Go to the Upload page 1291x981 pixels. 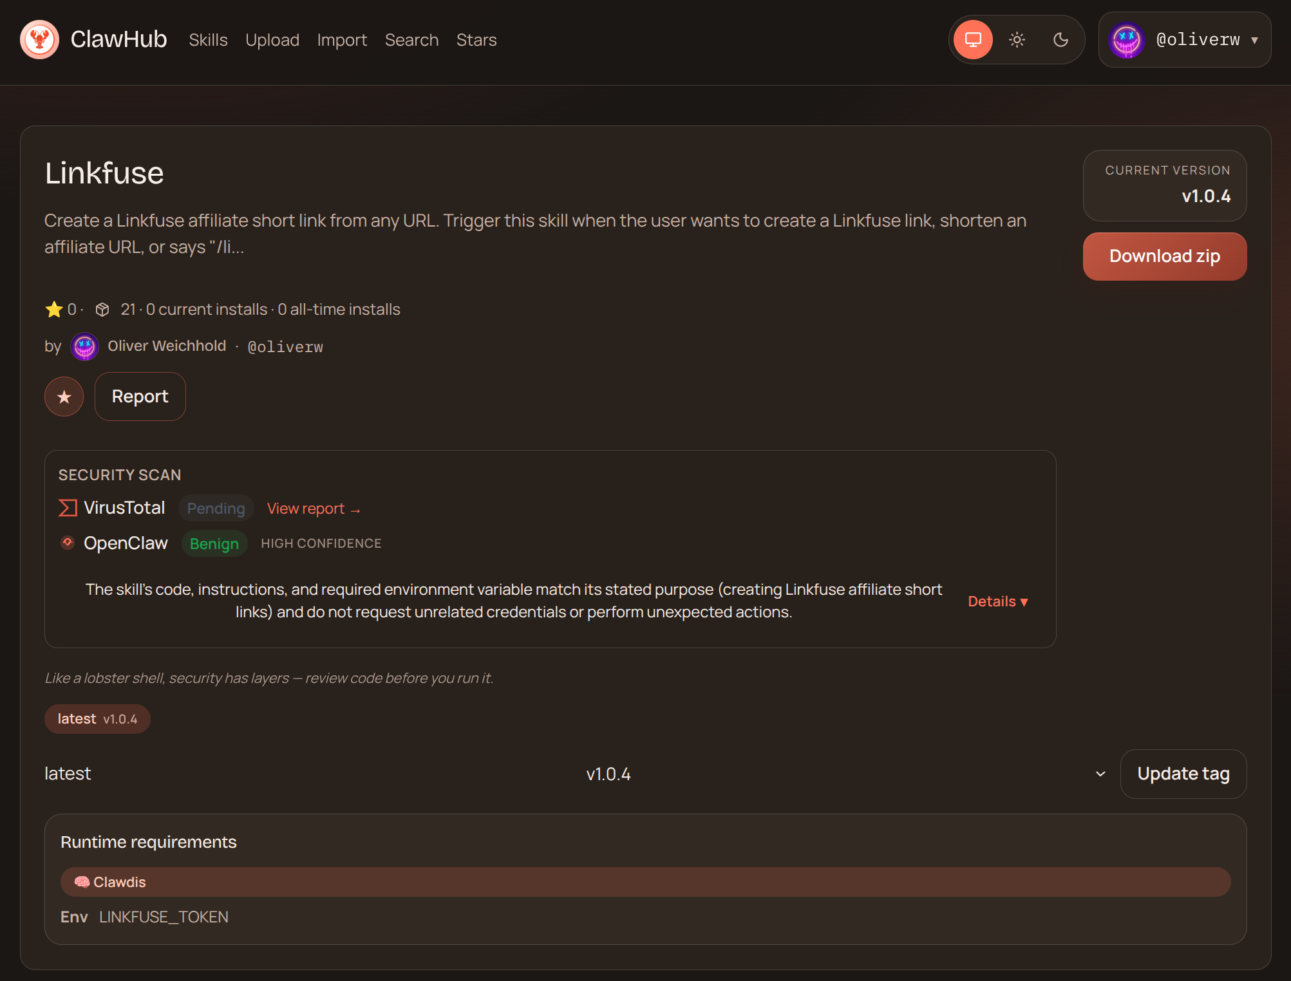click(x=272, y=40)
